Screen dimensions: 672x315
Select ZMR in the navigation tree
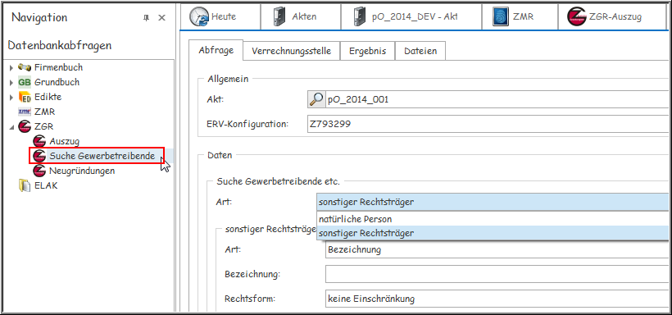[x=44, y=112]
